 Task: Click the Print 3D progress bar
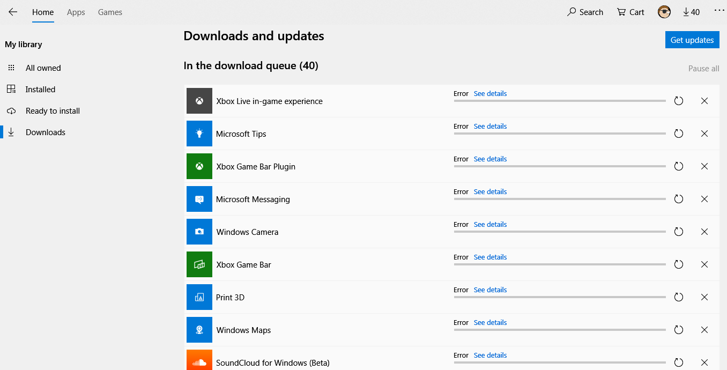(560, 297)
